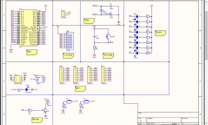Viewport: 208px width, 125px height.
Task: Select the U1 STC microcontroller chip
Action: coord(28,28)
